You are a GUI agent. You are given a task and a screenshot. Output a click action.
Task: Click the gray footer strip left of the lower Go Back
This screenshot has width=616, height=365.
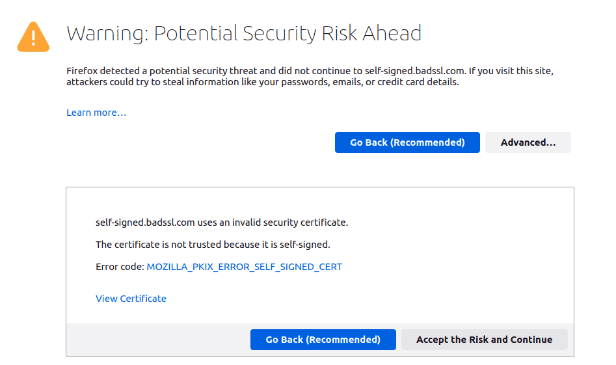[x=157, y=340]
